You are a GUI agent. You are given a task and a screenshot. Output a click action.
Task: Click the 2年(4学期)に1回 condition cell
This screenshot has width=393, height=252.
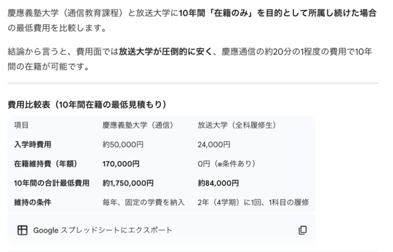pyautogui.click(x=253, y=202)
